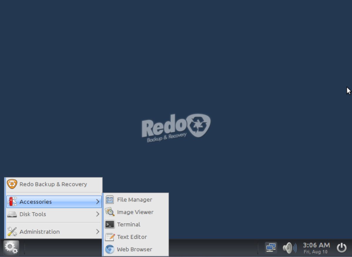
Task: Launch Redo Backup & Recovery menu entry
Action: point(54,184)
